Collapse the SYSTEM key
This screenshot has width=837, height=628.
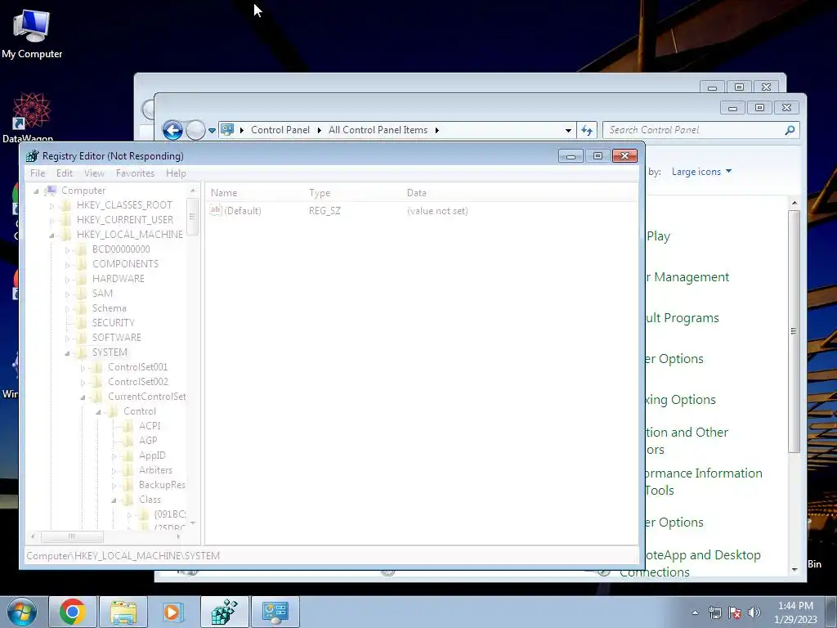(x=67, y=353)
